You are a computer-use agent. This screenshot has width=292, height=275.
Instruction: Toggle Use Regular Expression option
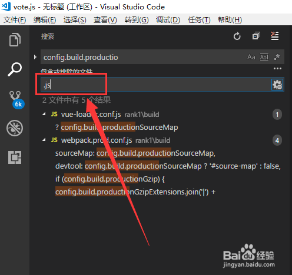(277, 57)
